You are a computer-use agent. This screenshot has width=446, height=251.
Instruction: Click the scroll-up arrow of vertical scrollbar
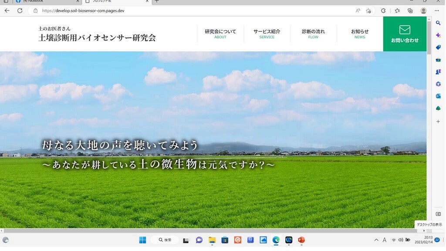429,19
